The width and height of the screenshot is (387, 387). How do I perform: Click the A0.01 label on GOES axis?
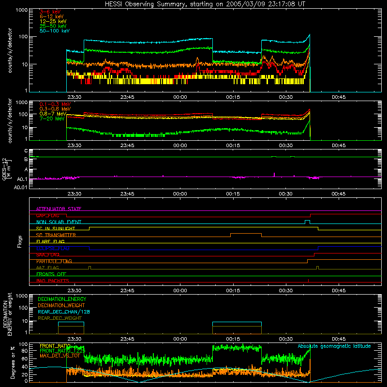click(x=20, y=187)
